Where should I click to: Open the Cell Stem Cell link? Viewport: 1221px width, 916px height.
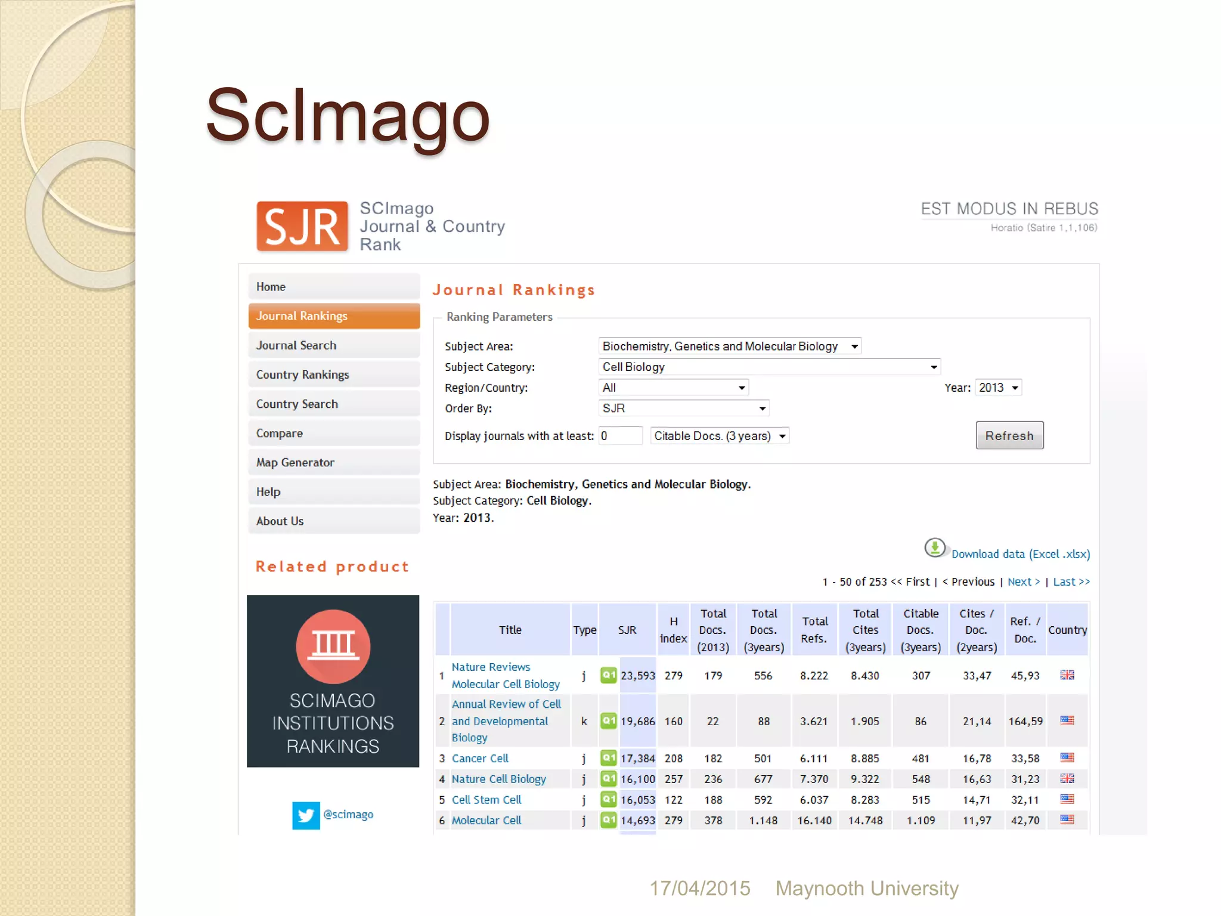click(x=486, y=799)
